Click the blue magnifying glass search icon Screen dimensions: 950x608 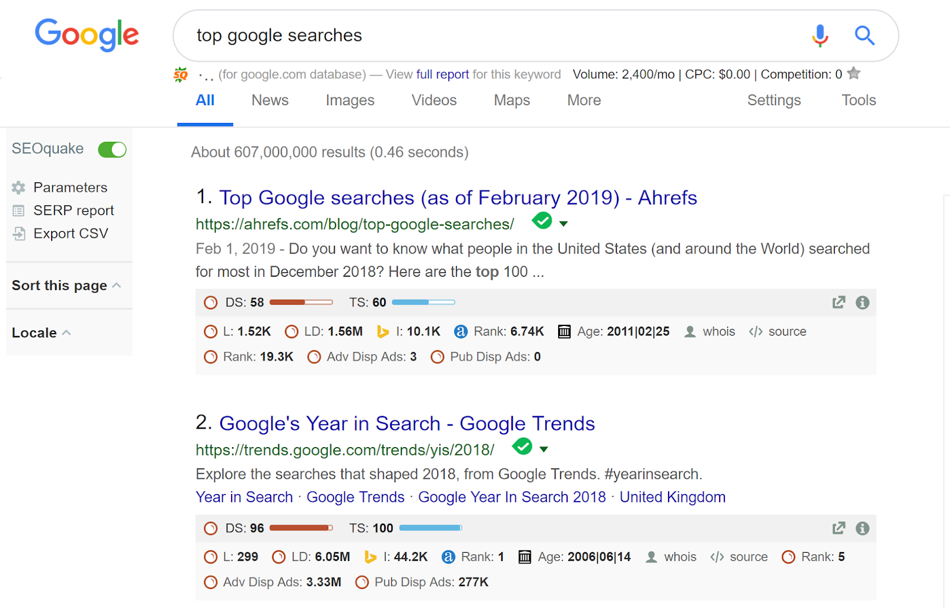coord(864,36)
